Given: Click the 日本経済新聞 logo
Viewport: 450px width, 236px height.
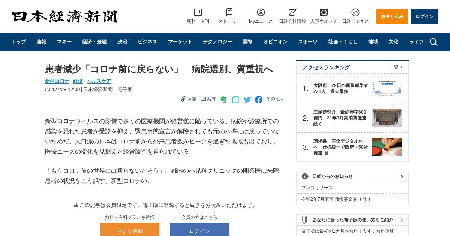Looking at the screenshot, I should point(64,16).
